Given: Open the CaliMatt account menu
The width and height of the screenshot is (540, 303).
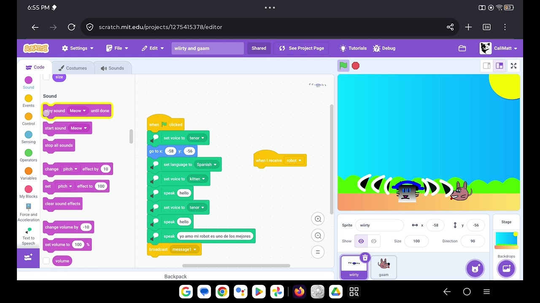Looking at the screenshot, I should point(498,48).
